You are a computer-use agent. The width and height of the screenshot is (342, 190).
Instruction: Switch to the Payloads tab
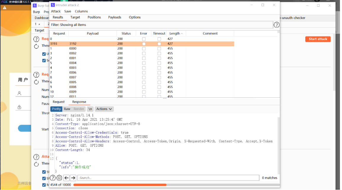click(x=115, y=17)
